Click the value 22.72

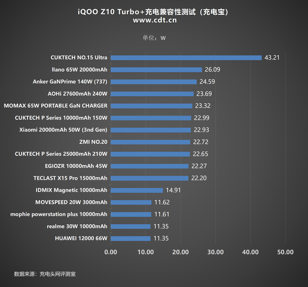(x=201, y=142)
